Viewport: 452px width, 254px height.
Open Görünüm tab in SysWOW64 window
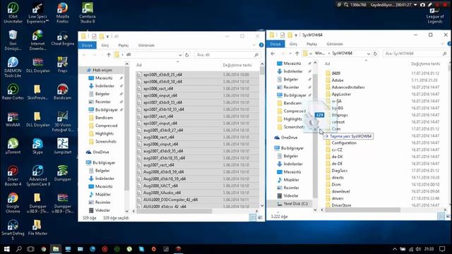(x=334, y=44)
